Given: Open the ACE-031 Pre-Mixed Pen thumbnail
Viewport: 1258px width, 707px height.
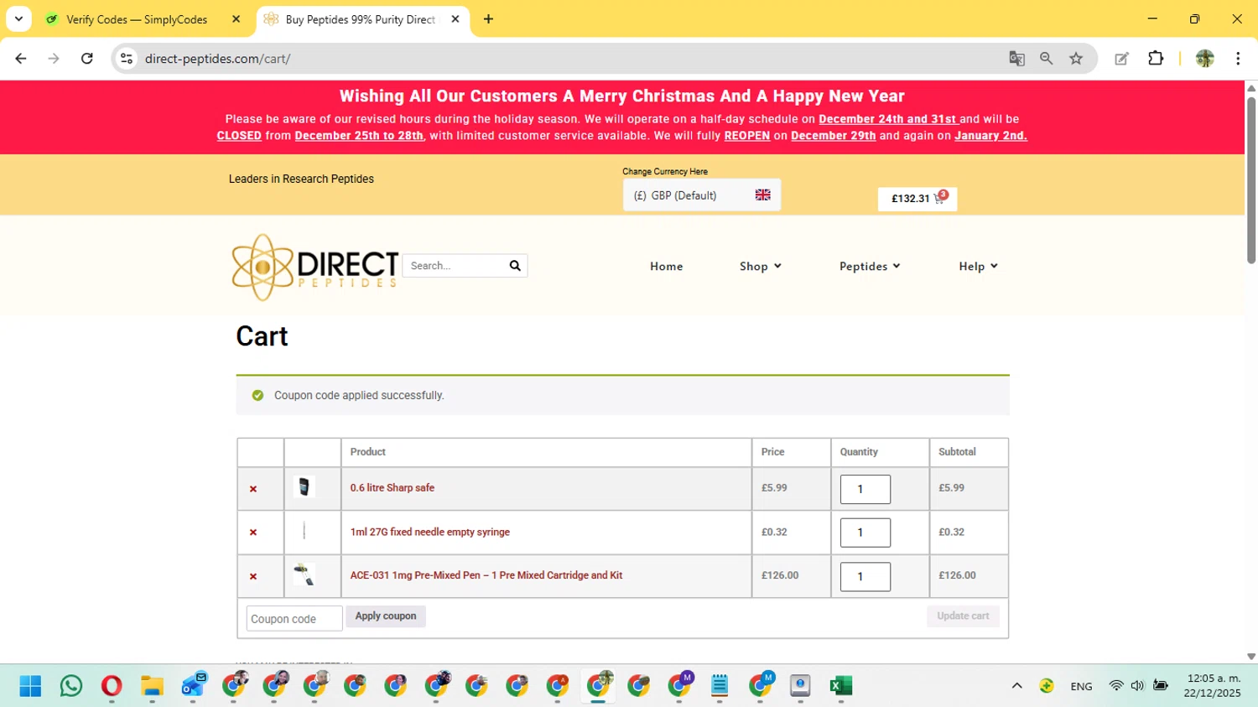Looking at the screenshot, I should (304, 574).
